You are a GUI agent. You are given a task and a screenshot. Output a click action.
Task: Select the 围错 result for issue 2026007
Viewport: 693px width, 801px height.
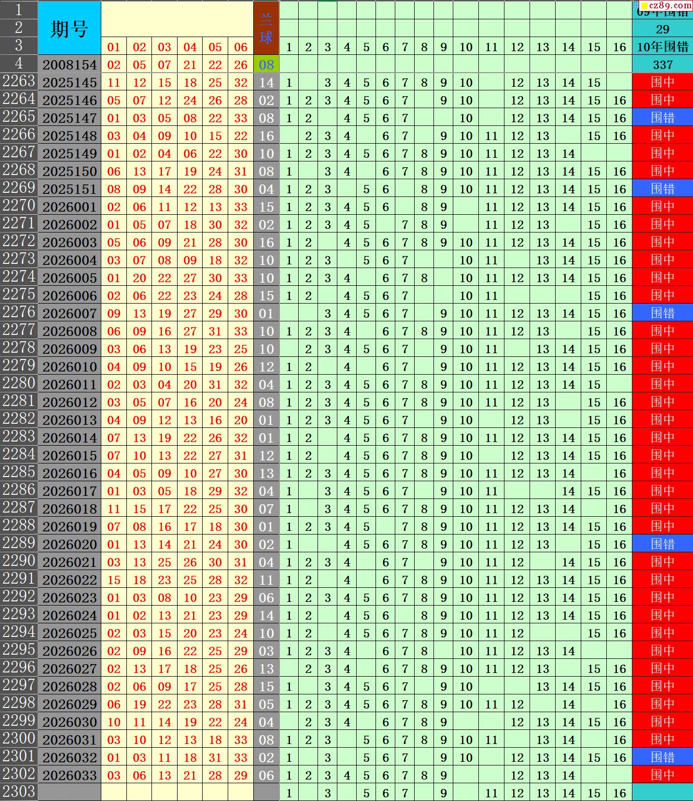(663, 313)
